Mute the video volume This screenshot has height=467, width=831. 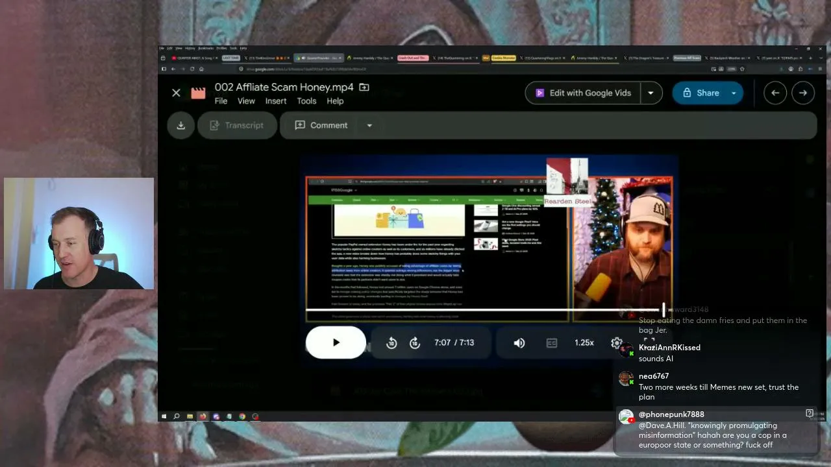[519, 343]
